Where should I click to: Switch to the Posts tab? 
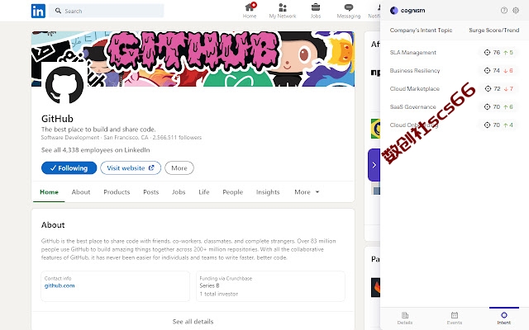click(x=150, y=192)
